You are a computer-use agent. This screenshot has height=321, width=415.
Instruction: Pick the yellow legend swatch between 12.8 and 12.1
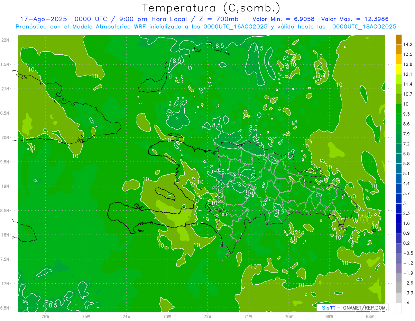pyautogui.click(x=399, y=69)
